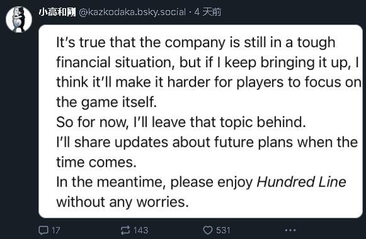Image resolution: width=366 pixels, height=239 pixels.
Task: Click the Monokuma profile avatar
Action: pyautogui.click(x=19, y=19)
